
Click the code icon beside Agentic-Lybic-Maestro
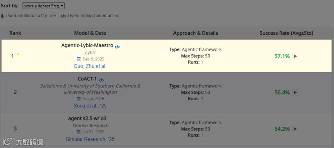click(117, 47)
